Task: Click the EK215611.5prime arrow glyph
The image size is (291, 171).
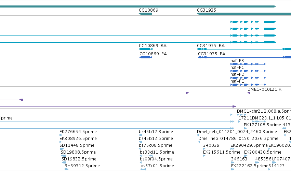Action: coord(204,156)
